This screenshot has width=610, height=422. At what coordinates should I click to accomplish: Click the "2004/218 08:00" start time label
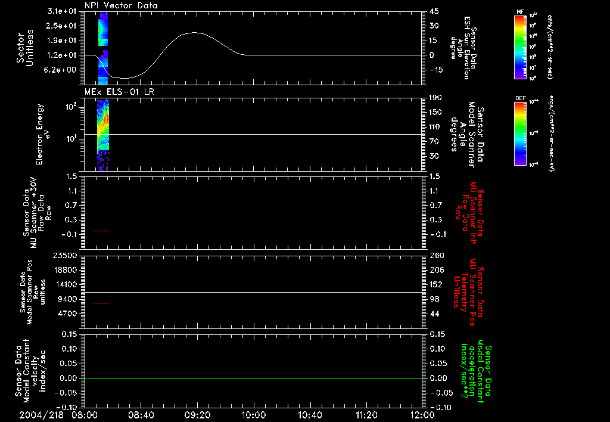coord(58,415)
